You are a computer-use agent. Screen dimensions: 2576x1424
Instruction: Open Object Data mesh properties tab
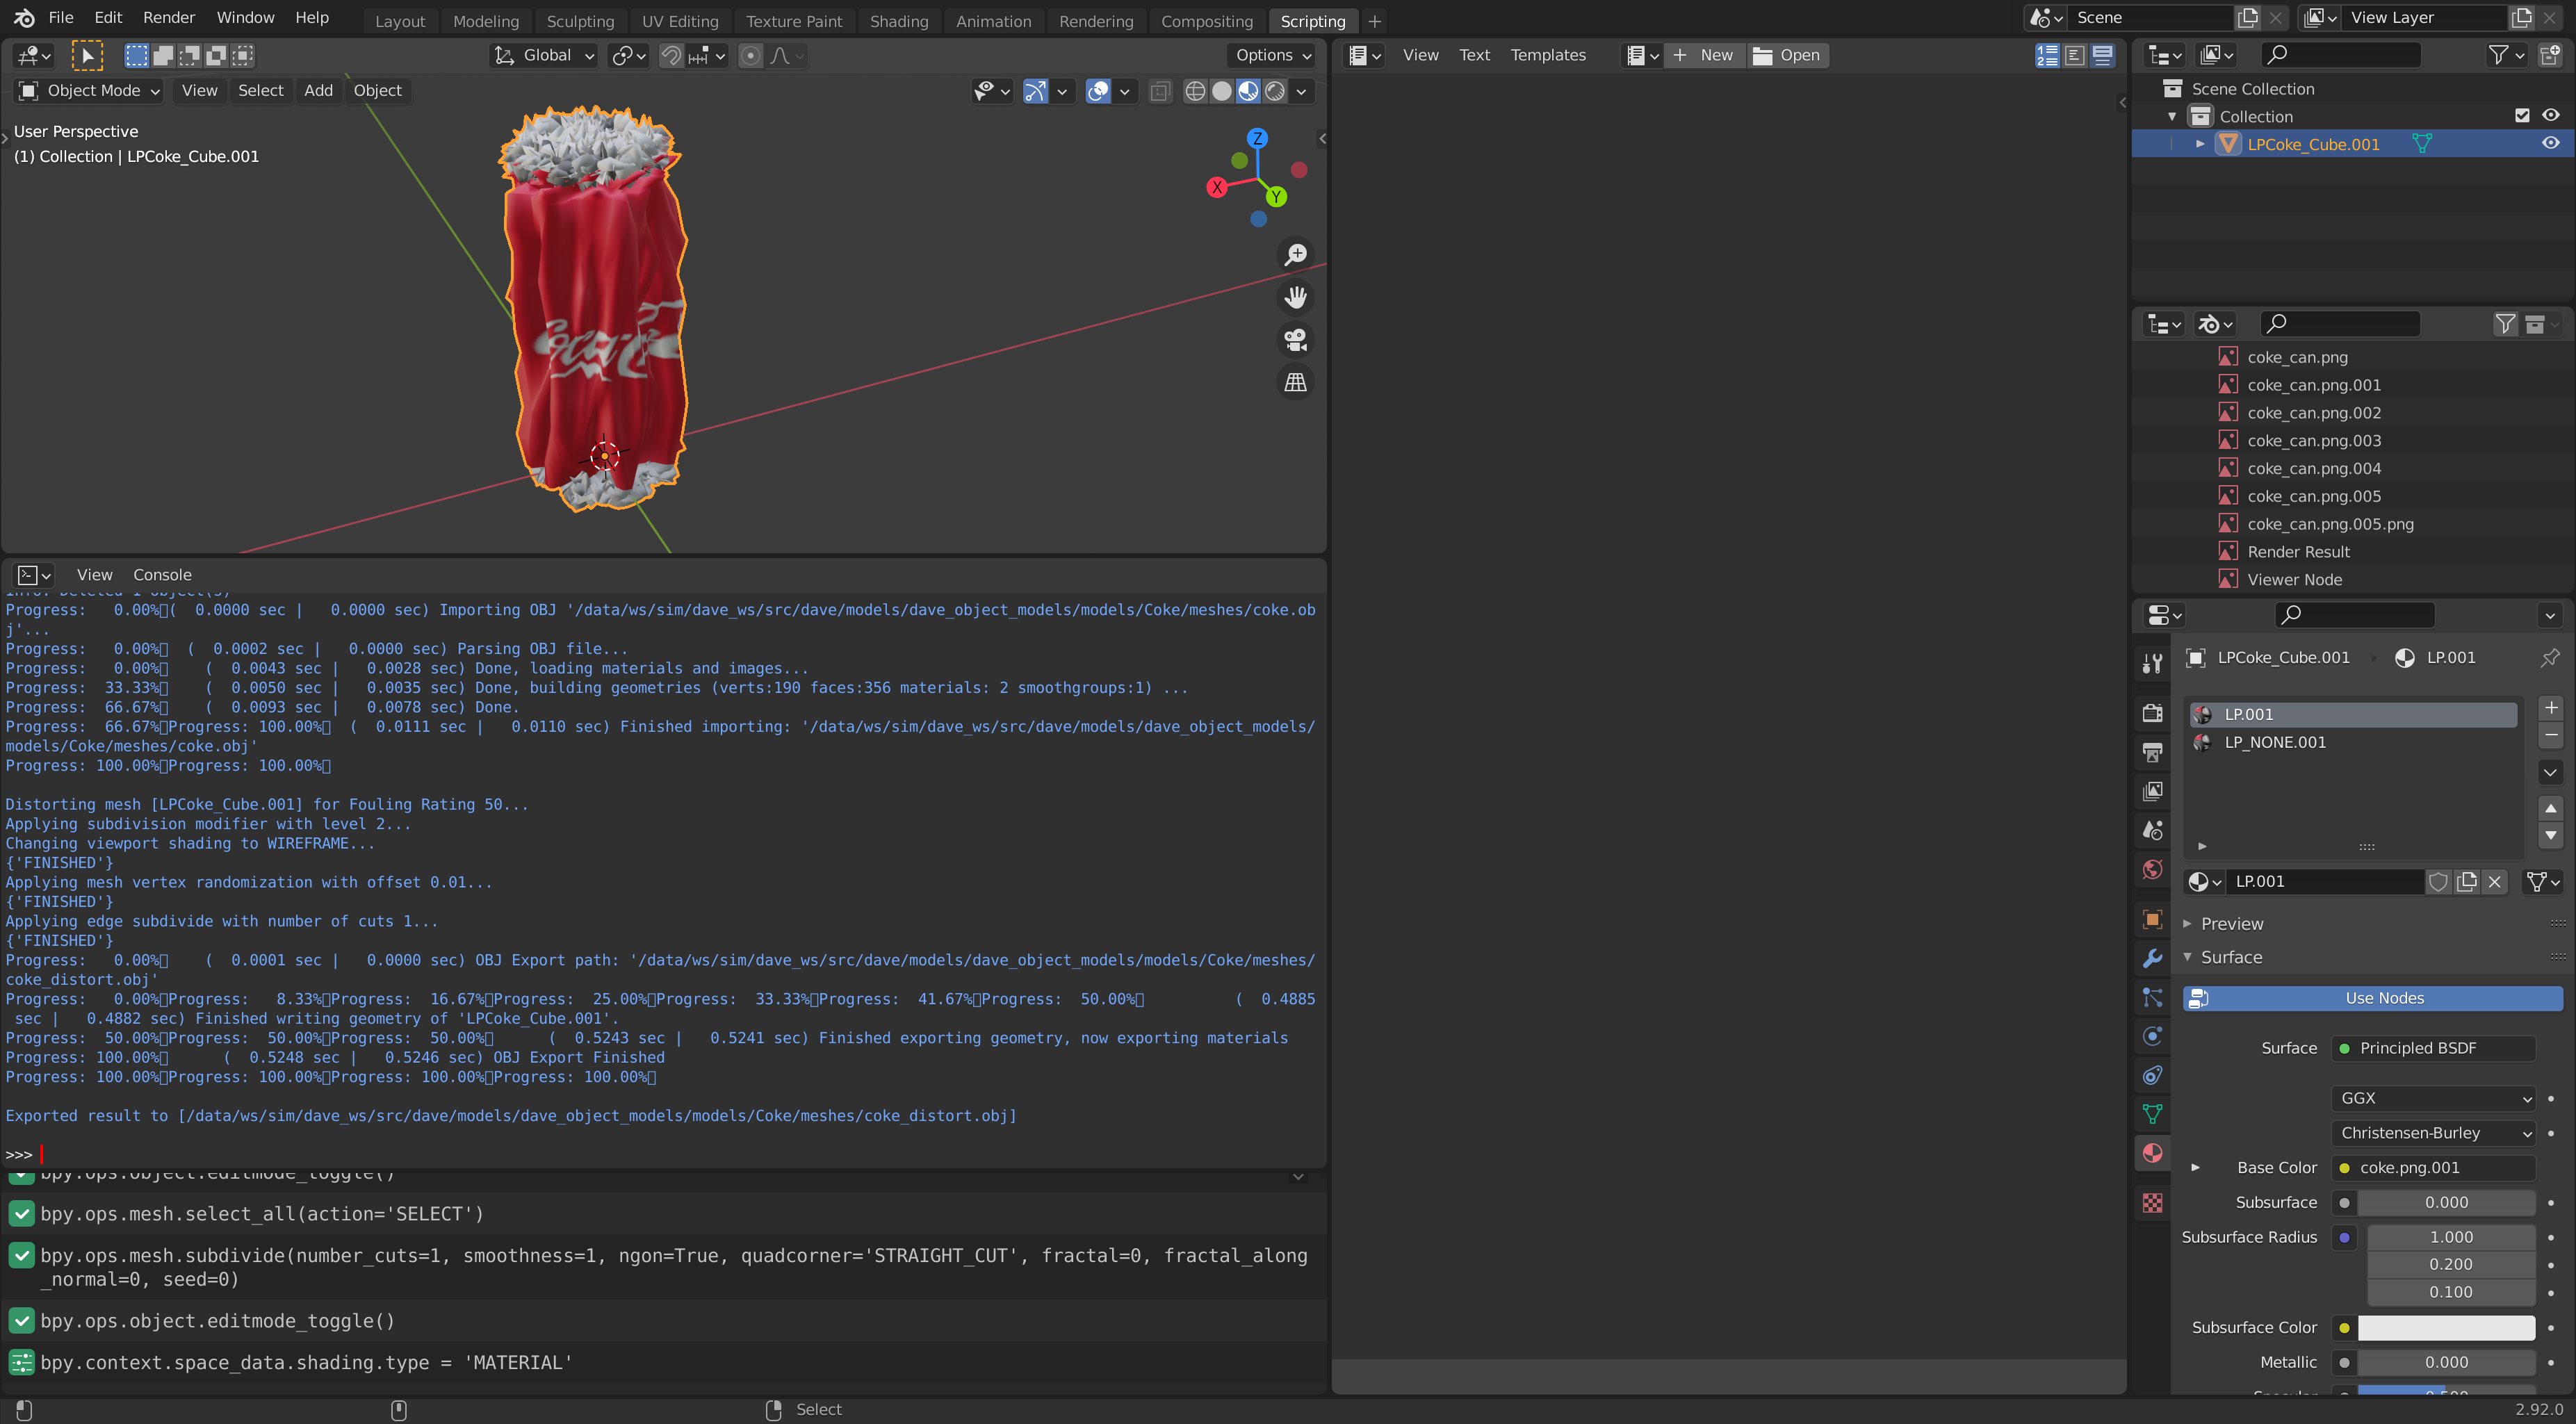pos(2152,1114)
